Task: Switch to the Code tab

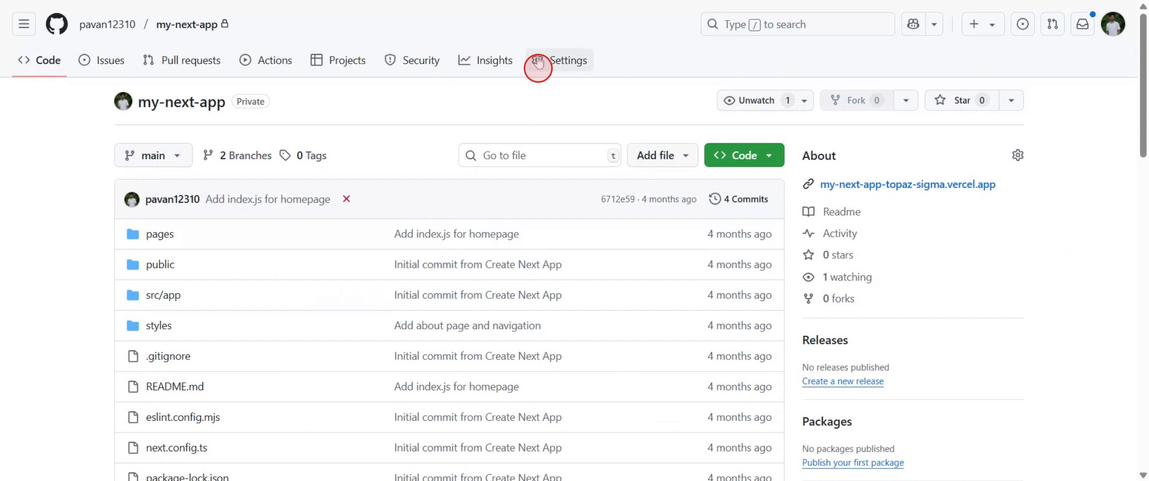Action: (x=39, y=60)
